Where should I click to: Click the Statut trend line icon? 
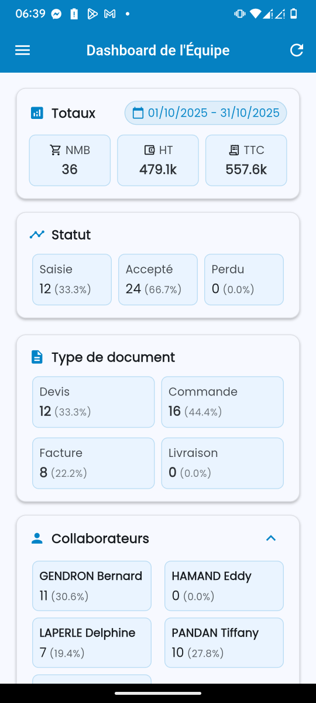[37, 235]
